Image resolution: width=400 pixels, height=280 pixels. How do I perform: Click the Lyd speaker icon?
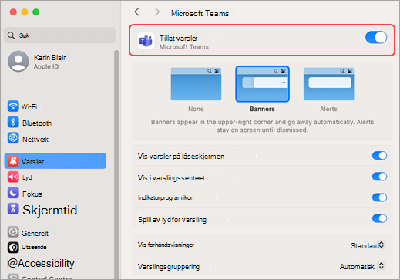tap(13, 177)
